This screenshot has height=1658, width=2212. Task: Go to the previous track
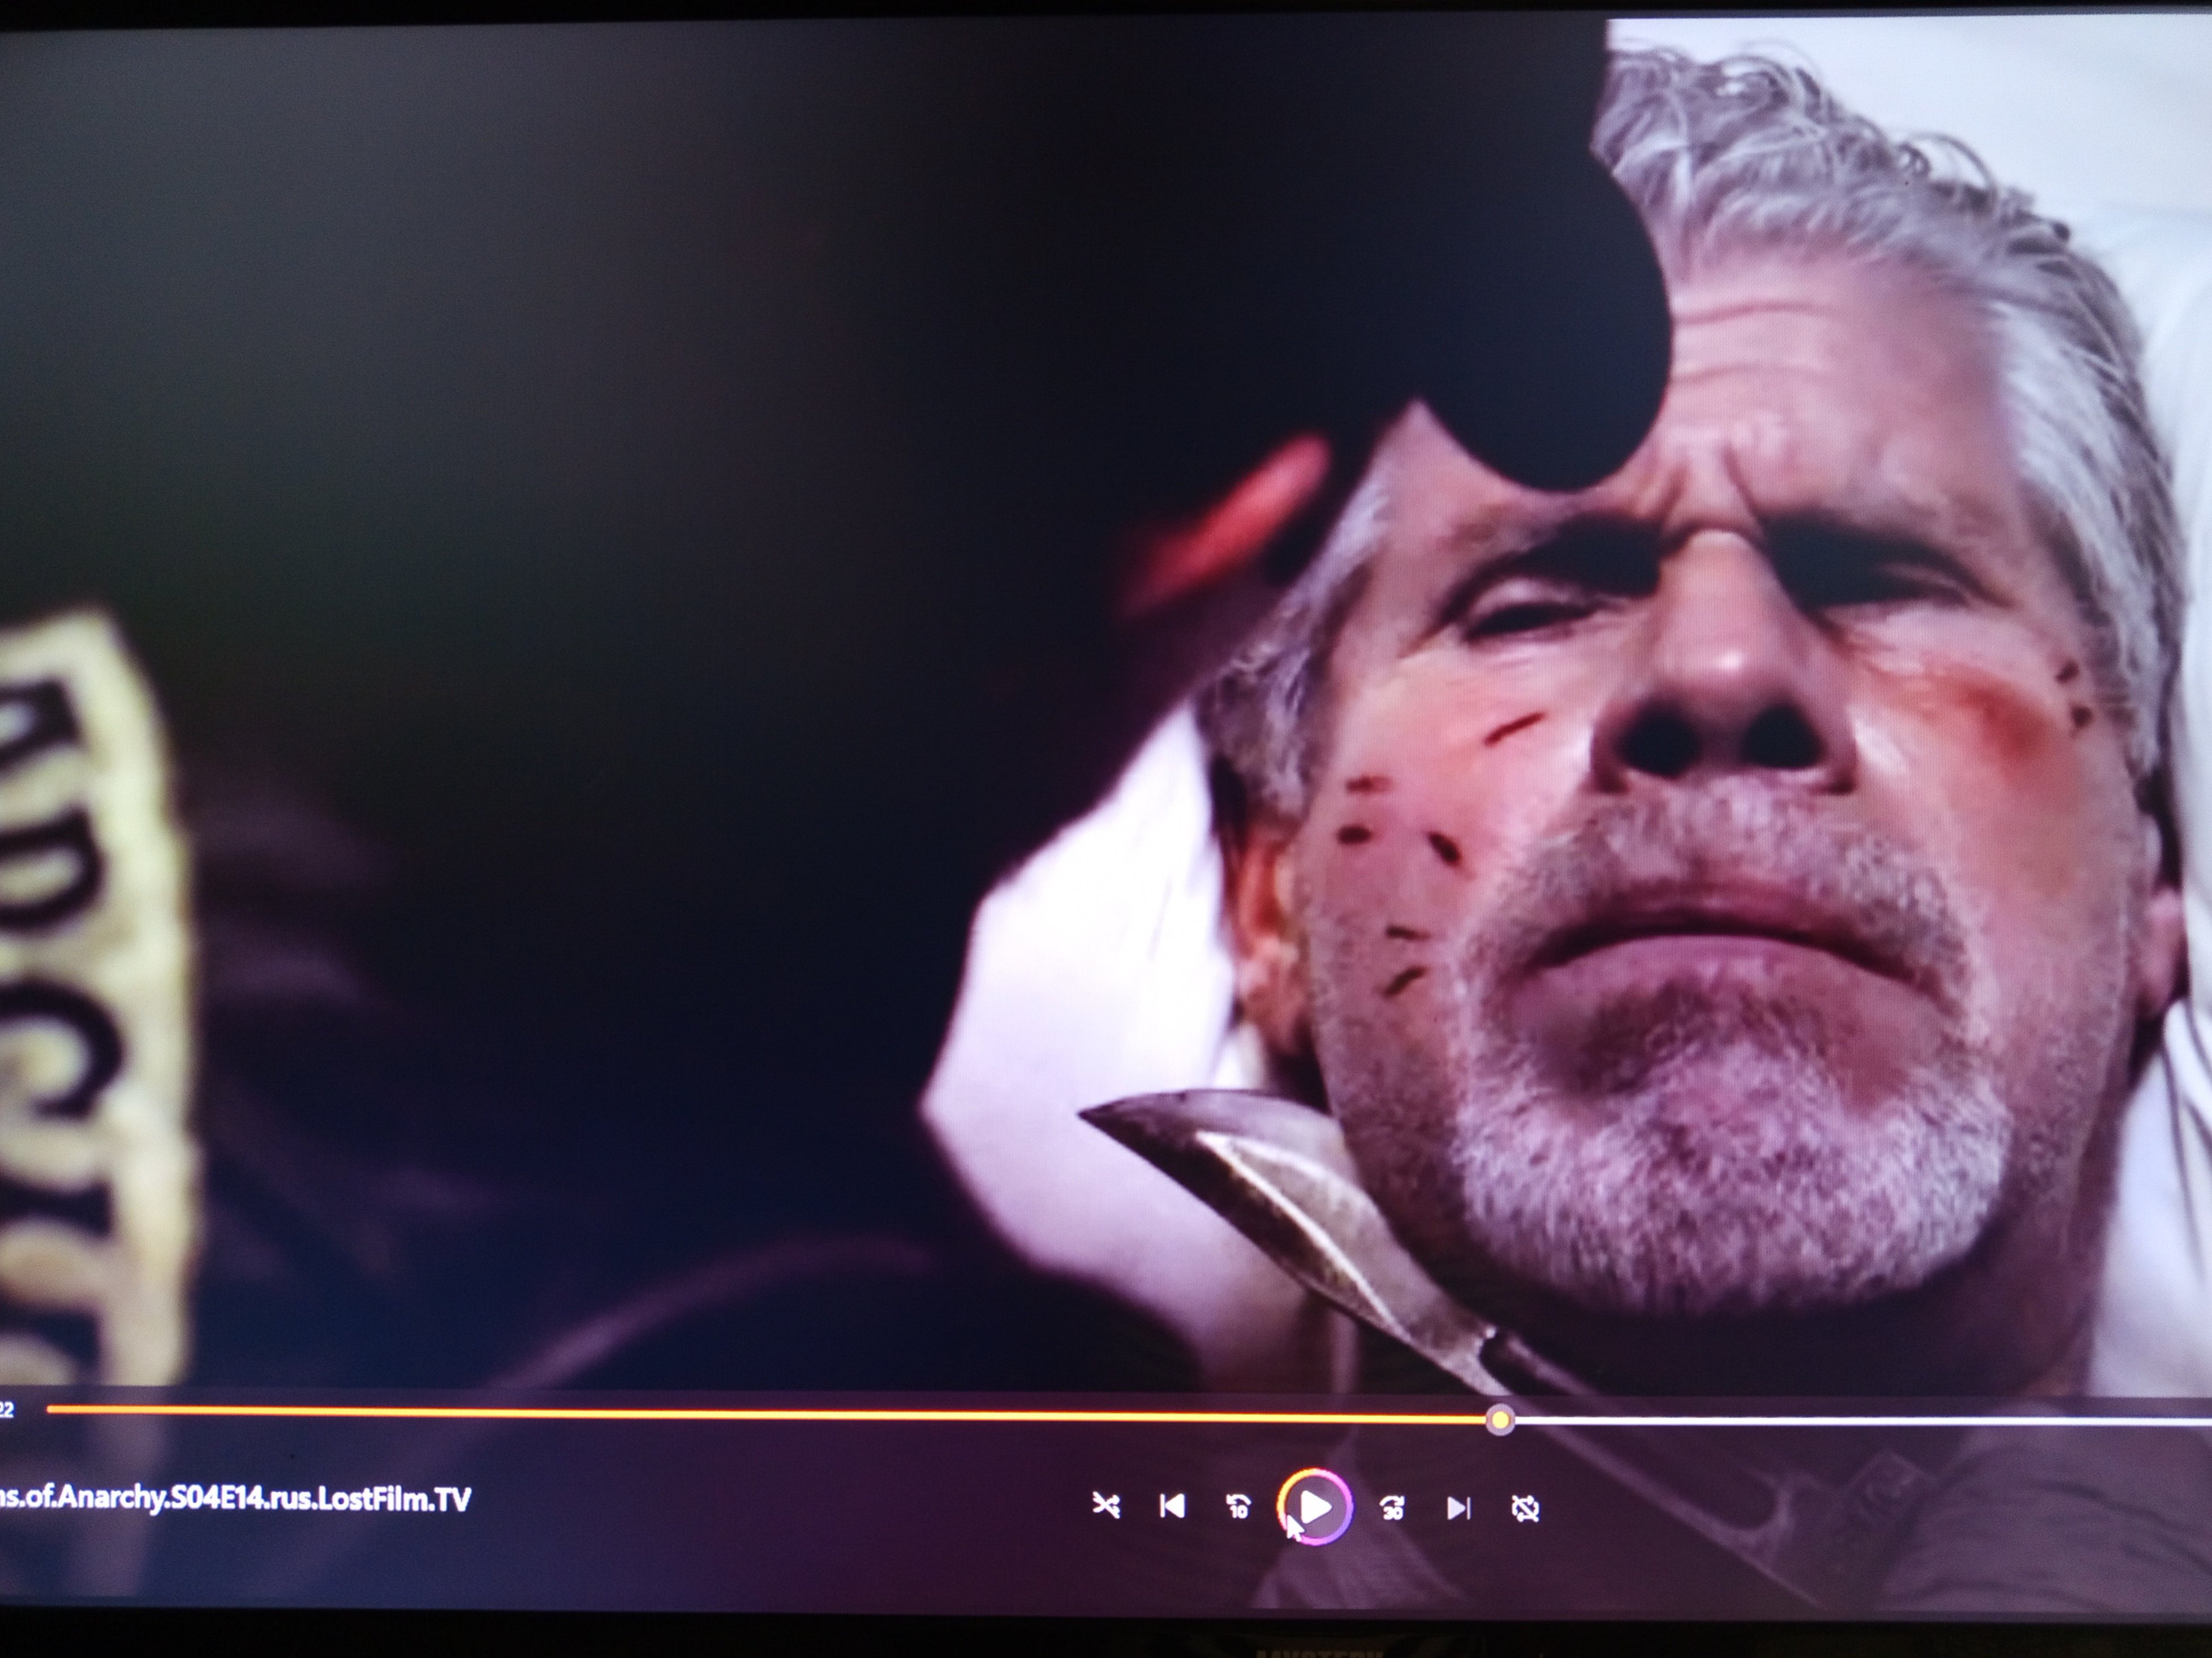[x=1172, y=1505]
